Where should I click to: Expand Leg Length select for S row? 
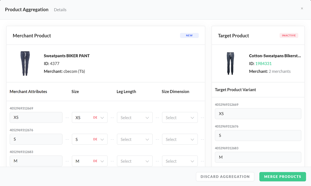[135, 139]
